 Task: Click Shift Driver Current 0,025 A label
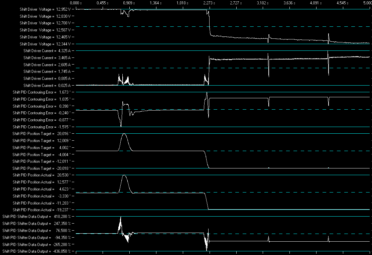click(47, 86)
